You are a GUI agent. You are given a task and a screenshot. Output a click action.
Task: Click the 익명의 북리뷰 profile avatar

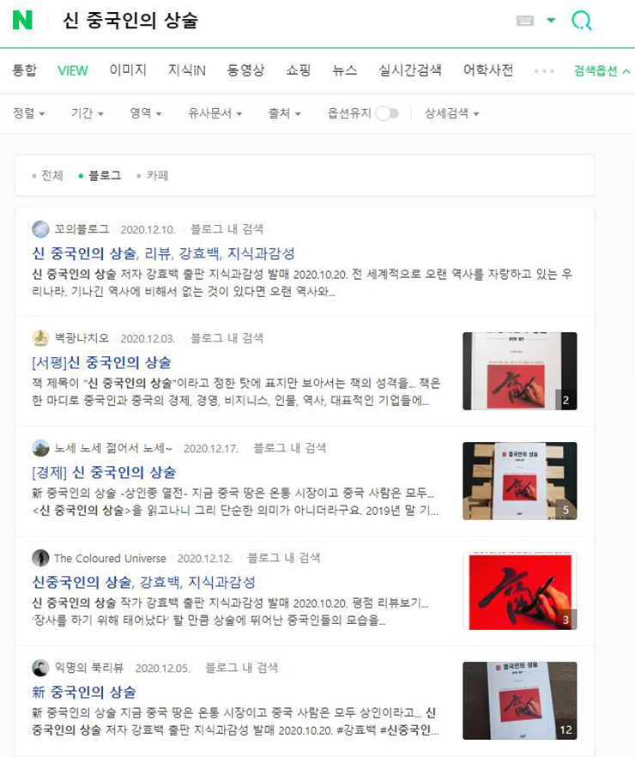[40, 668]
